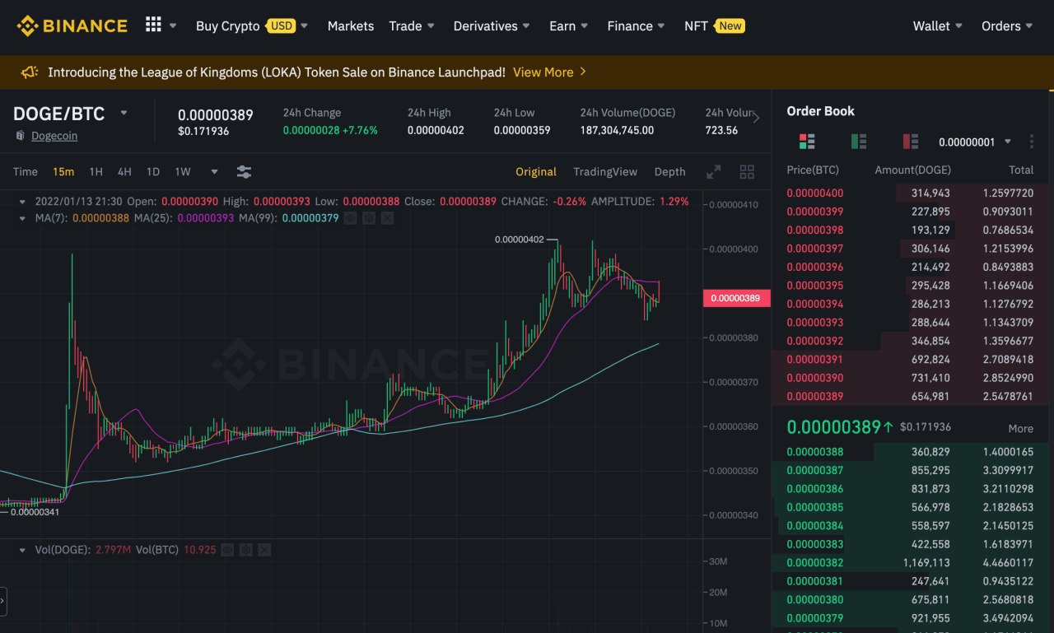Open Derivatives menu
This screenshot has height=633, width=1054.
pos(492,26)
